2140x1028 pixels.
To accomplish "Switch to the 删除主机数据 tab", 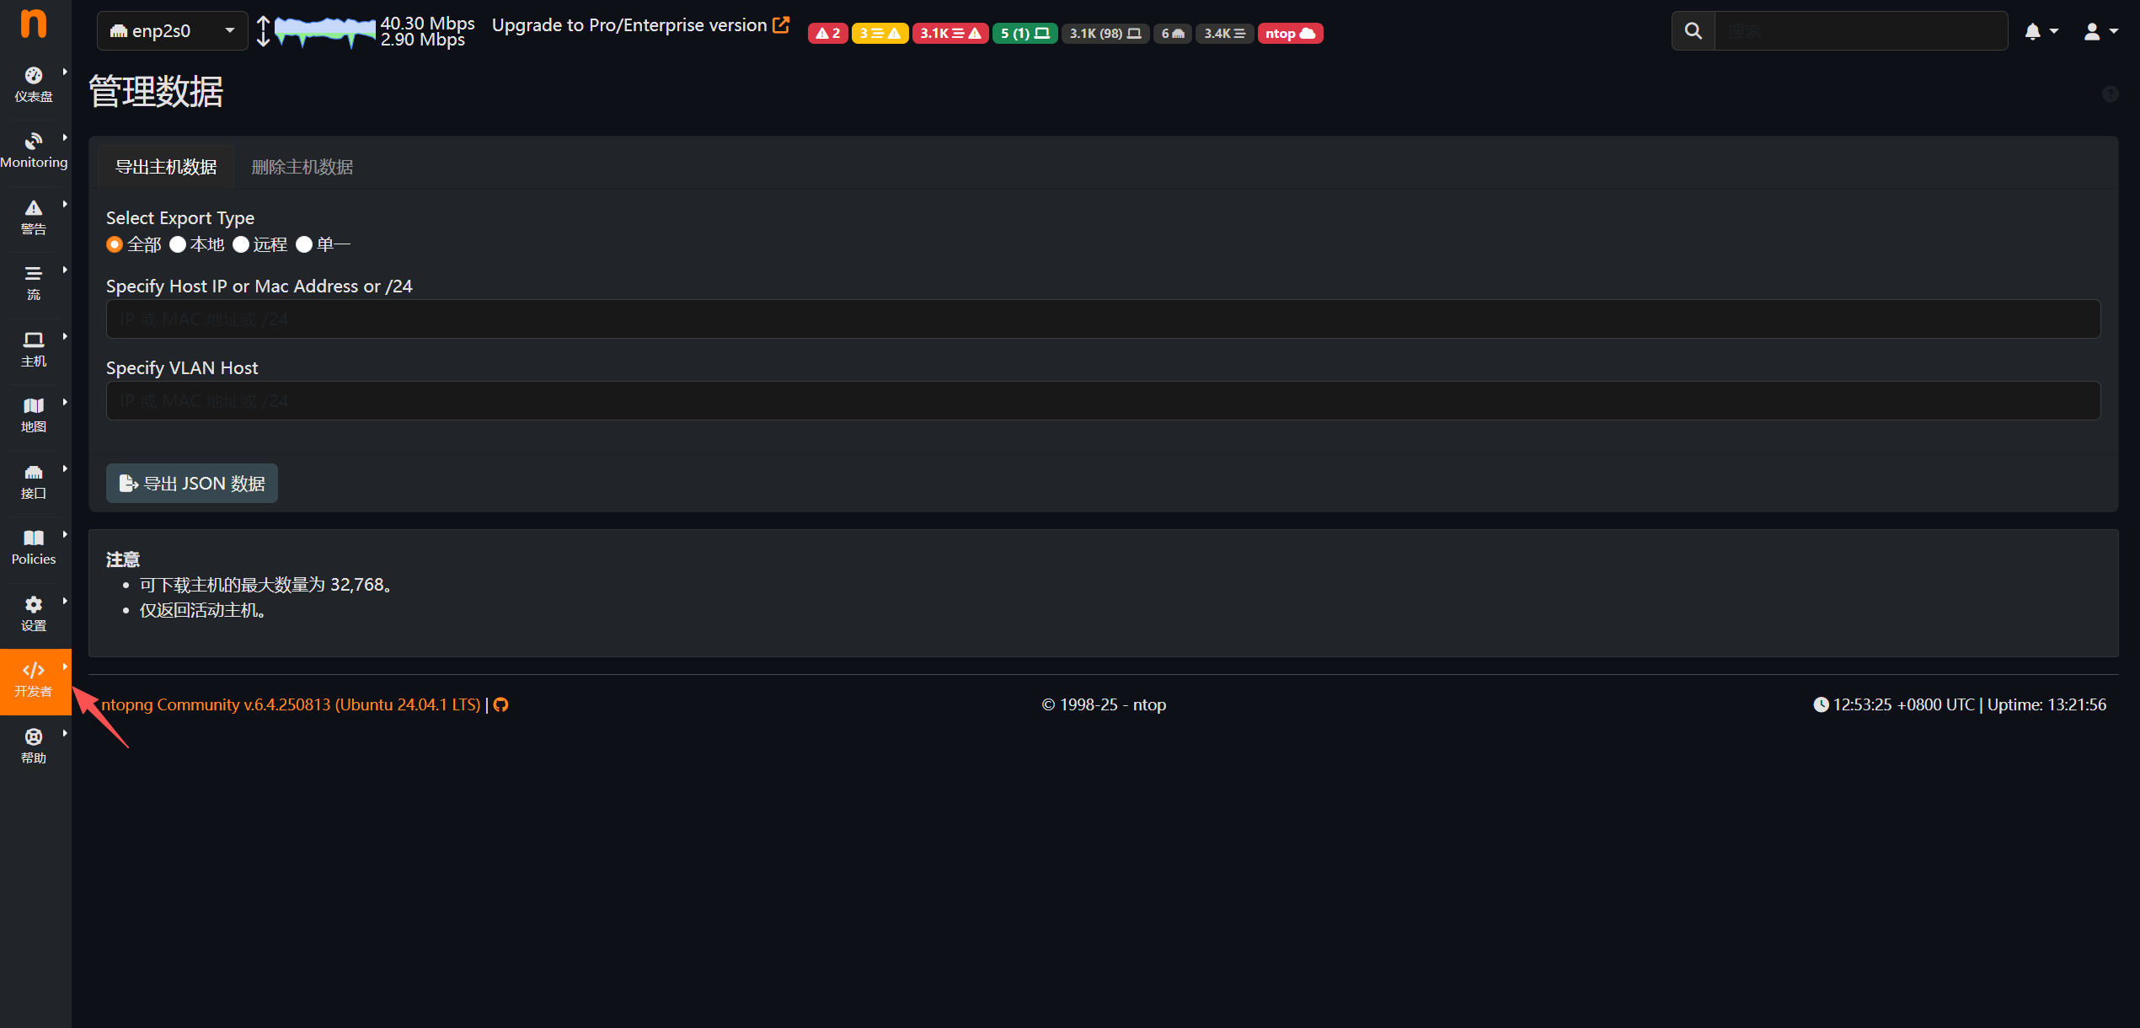I will [302, 167].
